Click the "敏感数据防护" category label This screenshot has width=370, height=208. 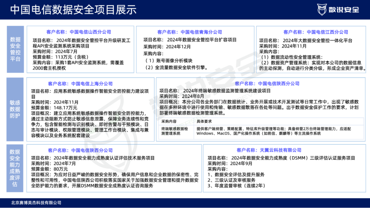point(15,109)
